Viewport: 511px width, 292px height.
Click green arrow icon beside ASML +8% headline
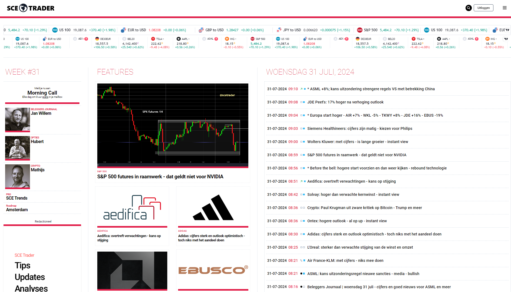[x=301, y=89]
